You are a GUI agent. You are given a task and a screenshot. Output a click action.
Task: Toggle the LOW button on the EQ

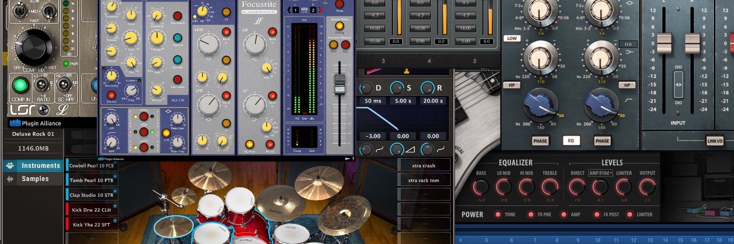click(x=511, y=39)
